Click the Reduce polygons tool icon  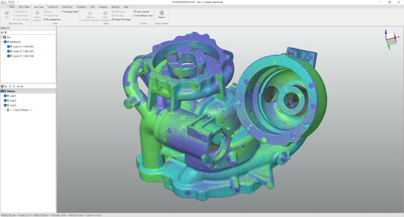[37, 16]
